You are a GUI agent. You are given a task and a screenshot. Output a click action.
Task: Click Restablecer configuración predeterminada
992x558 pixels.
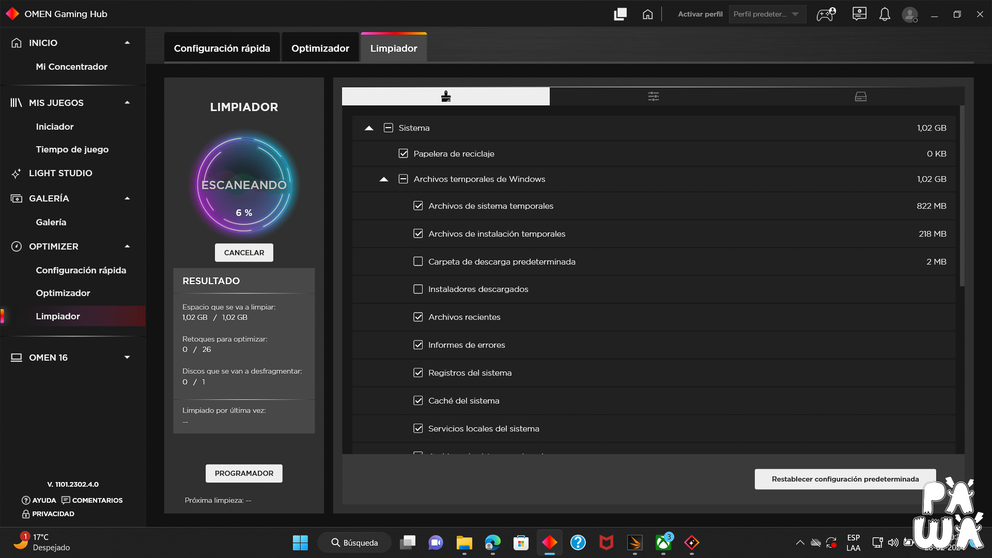click(x=845, y=479)
